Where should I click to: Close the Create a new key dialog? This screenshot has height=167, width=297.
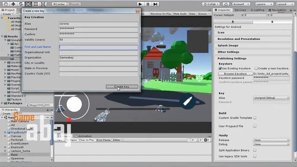[137, 11]
